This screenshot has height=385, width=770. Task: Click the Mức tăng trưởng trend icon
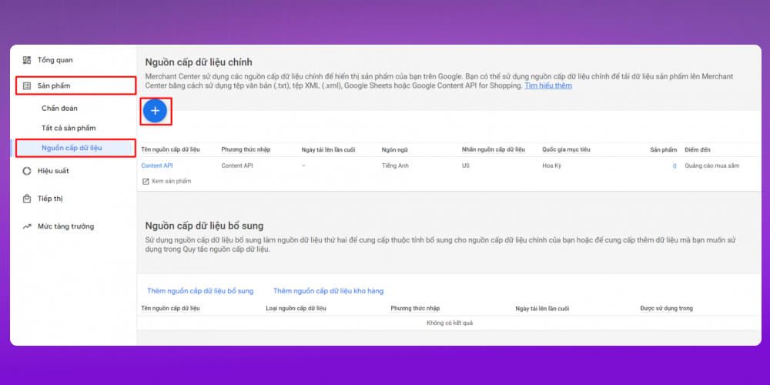tap(27, 226)
